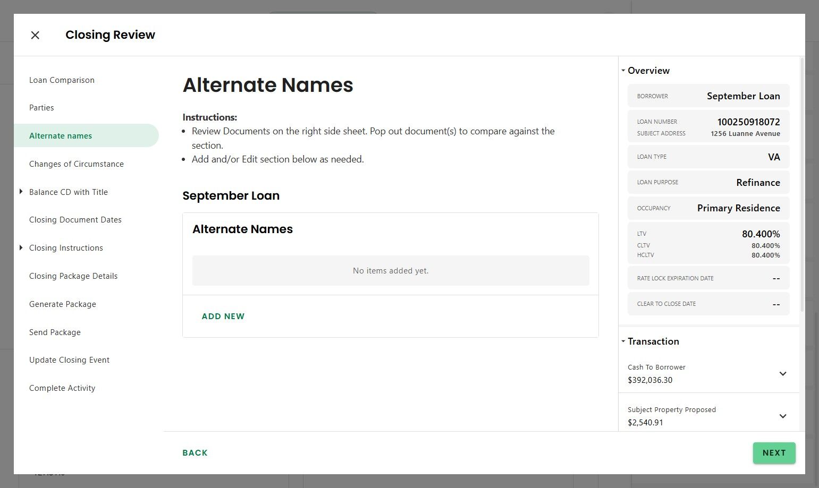819x488 pixels.
Task: Open Changes of Circumstance step
Action: [77, 164]
